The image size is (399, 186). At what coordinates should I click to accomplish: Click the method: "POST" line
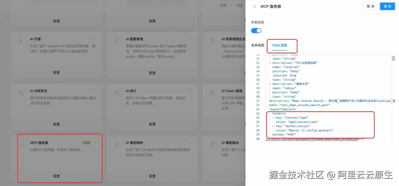pyautogui.click(x=284, y=134)
